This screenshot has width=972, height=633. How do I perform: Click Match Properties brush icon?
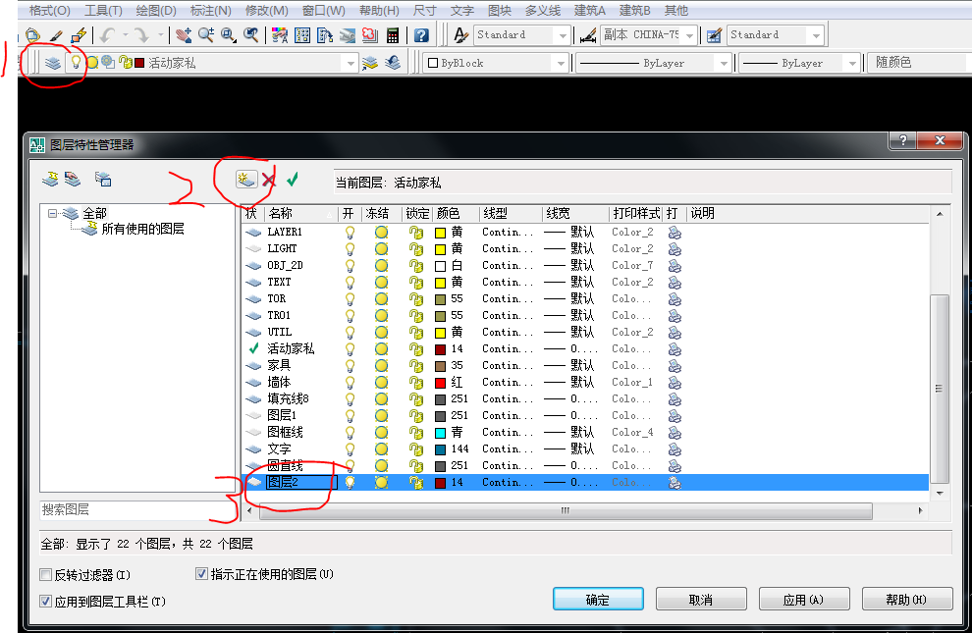click(56, 35)
